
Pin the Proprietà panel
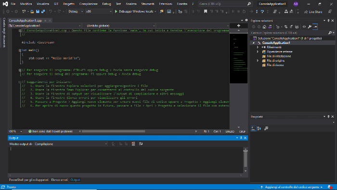click(x=328, y=117)
